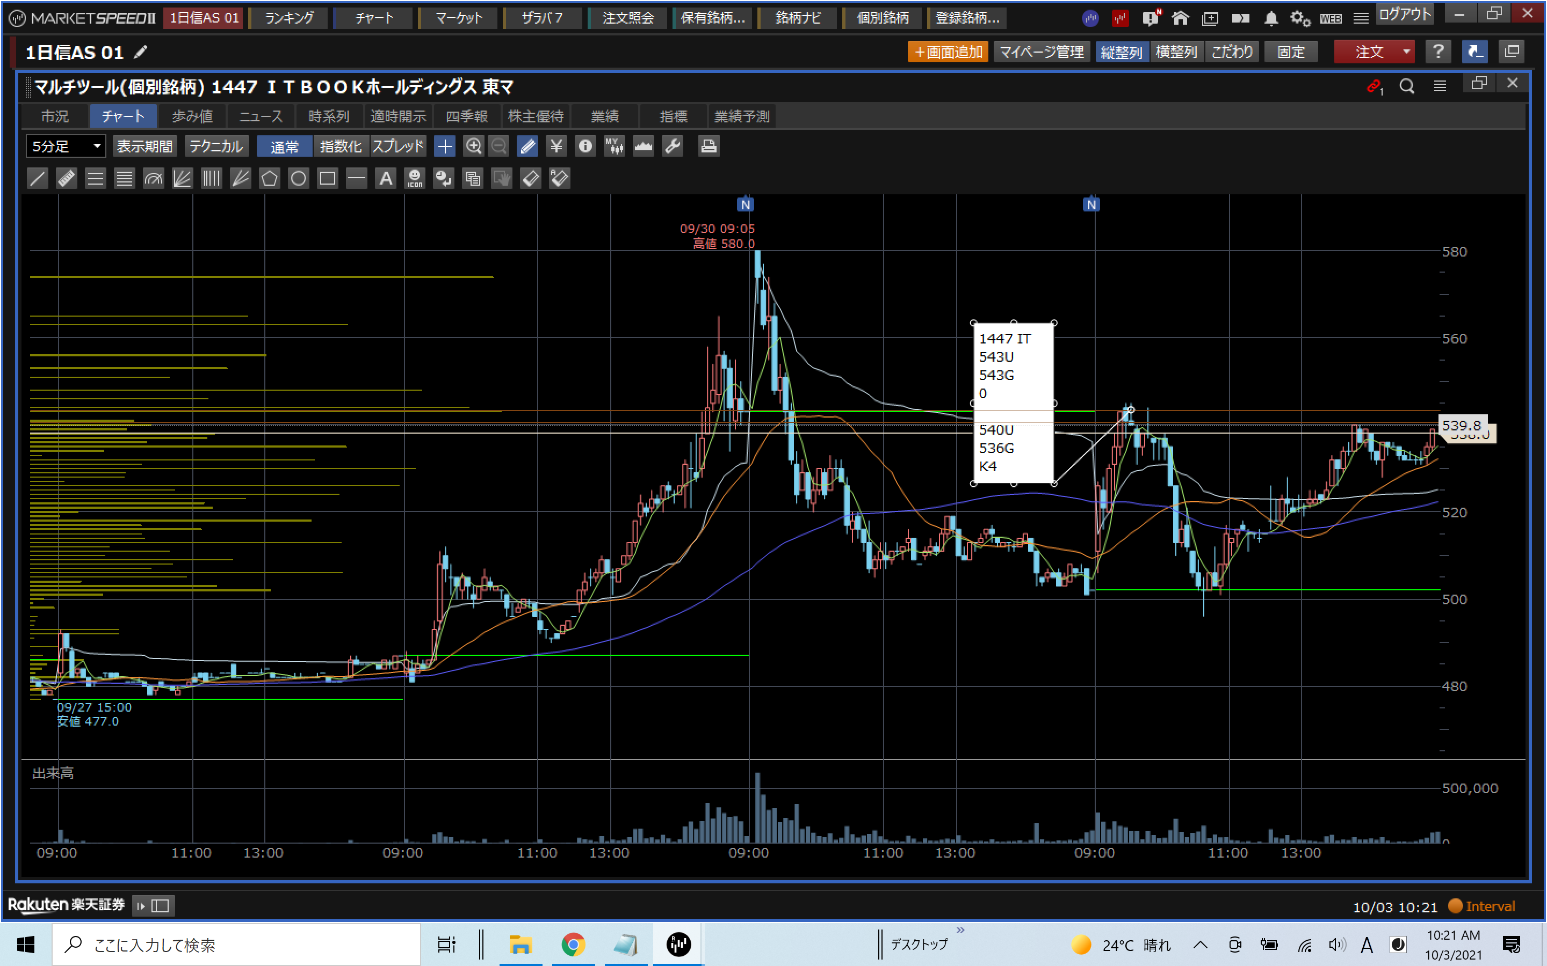This screenshot has height=966, width=1547.
Task: Open Chrome from the Windows taskbar
Action: 573,943
